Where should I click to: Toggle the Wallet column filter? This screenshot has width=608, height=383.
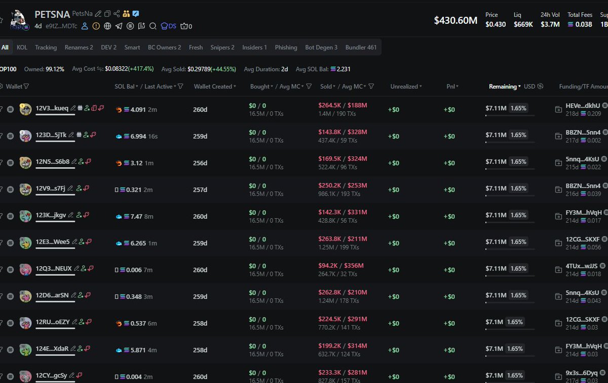(x=26, y=87)
